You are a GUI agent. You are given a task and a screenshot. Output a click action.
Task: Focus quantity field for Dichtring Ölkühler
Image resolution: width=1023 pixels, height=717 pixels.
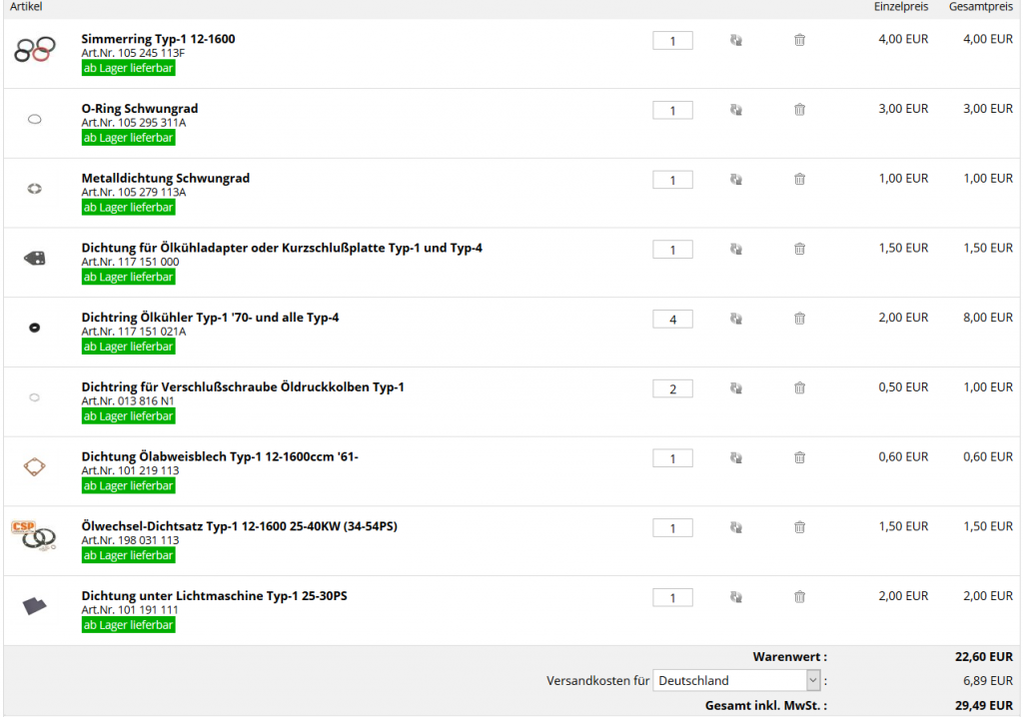672,320
